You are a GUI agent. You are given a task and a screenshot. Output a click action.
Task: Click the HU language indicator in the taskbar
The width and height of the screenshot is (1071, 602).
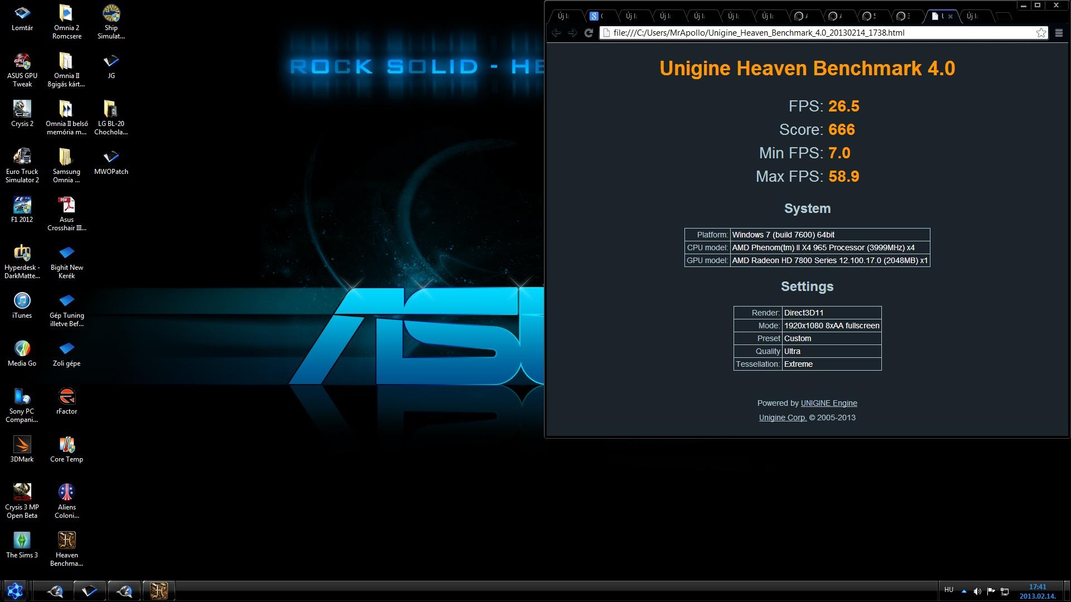click(x=949, y=590)
